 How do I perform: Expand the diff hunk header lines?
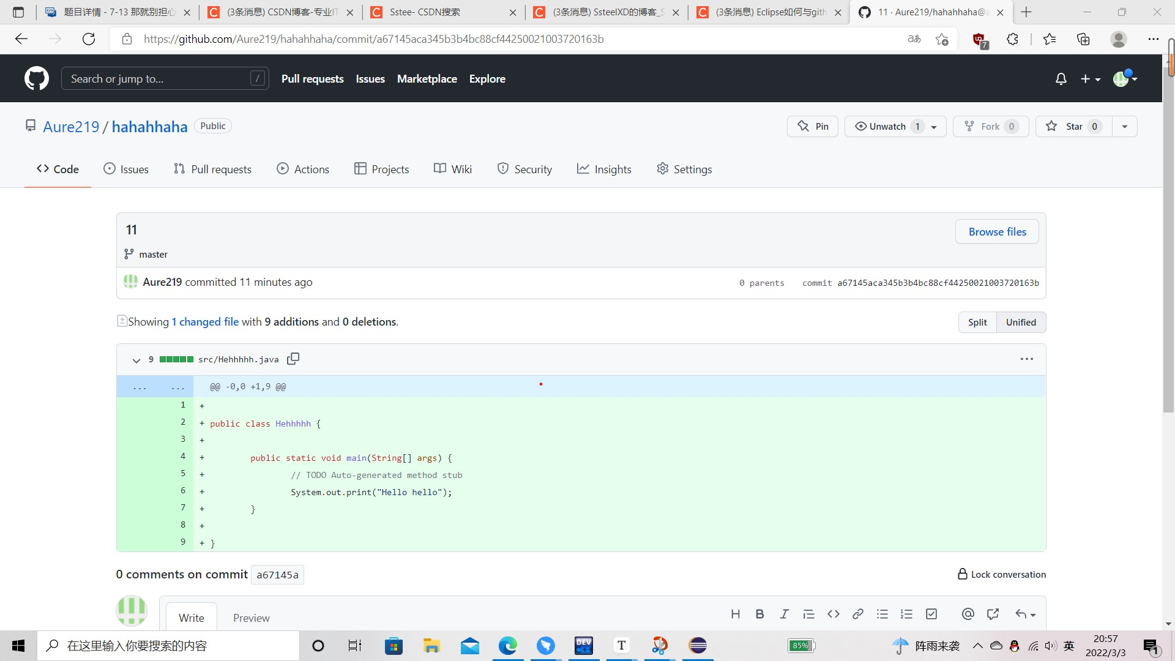(x=155, y=387)
